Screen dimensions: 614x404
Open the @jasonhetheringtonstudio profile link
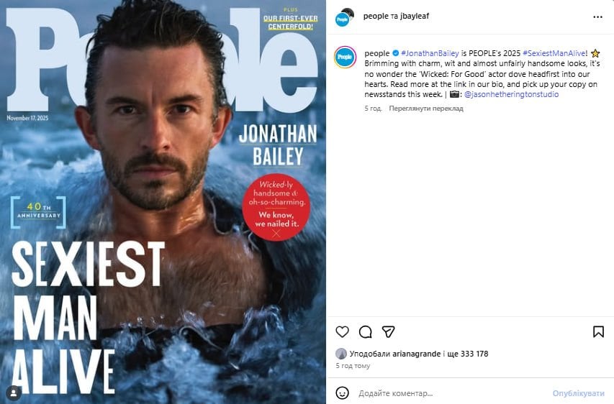511,94
